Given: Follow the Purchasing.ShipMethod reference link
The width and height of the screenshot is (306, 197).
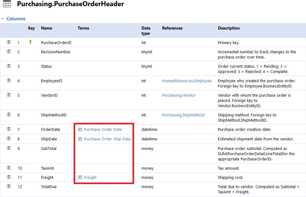Looking at the screenshot, I should 183,115.
